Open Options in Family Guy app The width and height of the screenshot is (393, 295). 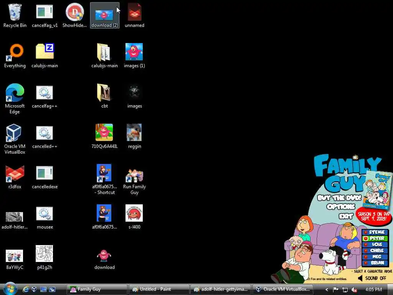(341, 207)
